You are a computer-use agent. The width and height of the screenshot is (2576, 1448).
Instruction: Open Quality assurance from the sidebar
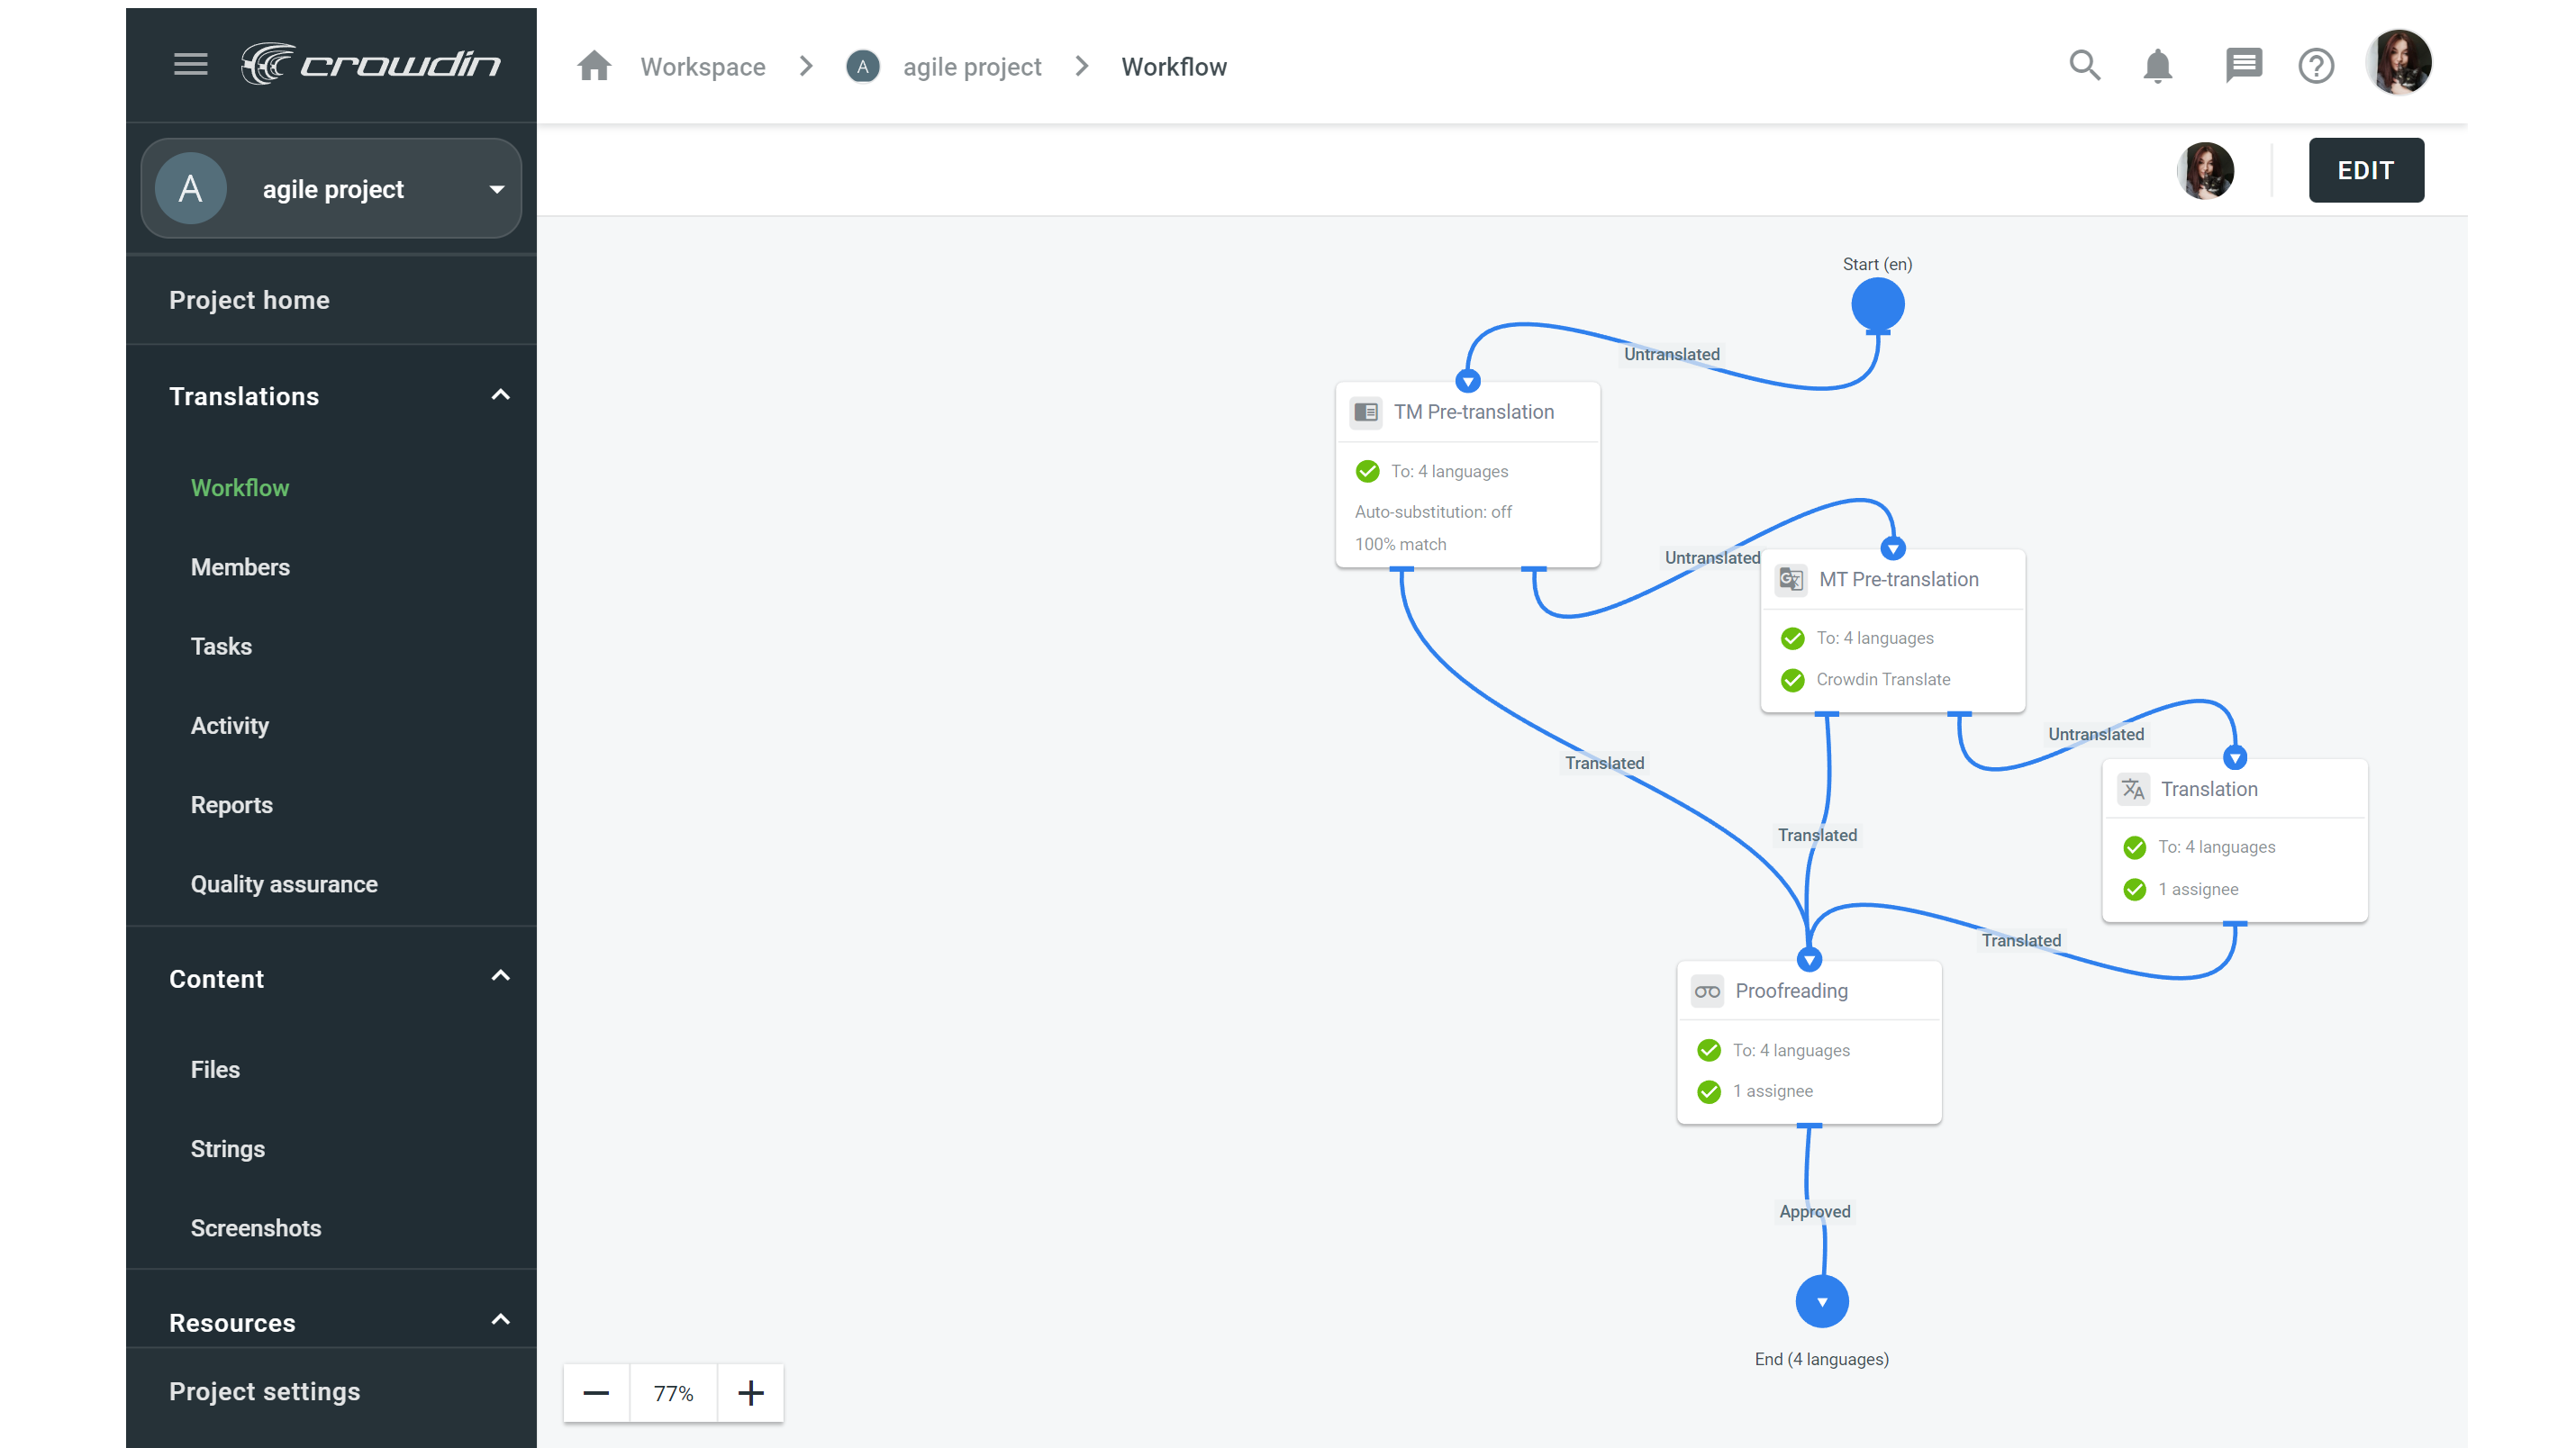284,884
